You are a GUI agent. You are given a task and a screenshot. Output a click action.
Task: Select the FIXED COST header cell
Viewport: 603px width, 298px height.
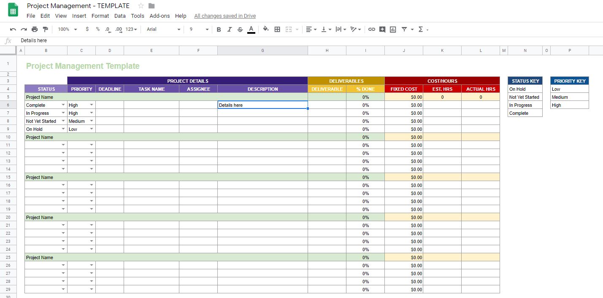404,89
